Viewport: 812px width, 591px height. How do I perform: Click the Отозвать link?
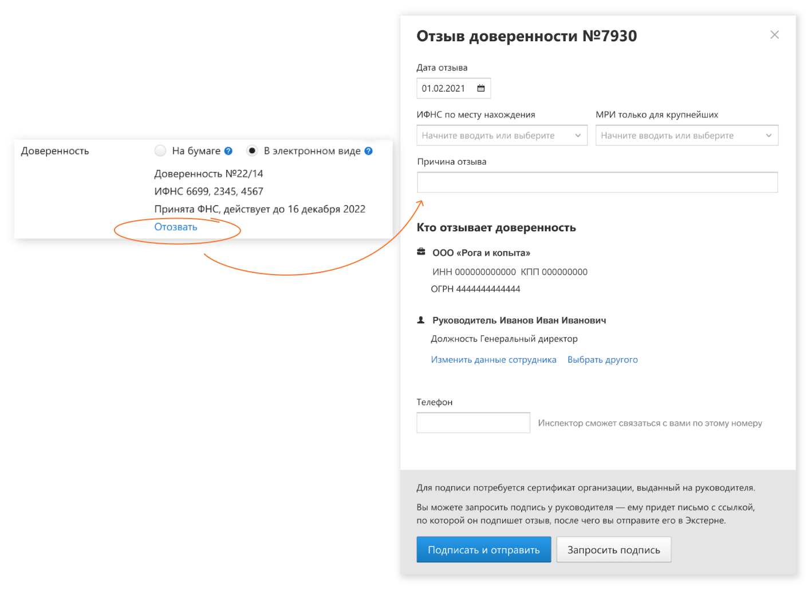176,227
